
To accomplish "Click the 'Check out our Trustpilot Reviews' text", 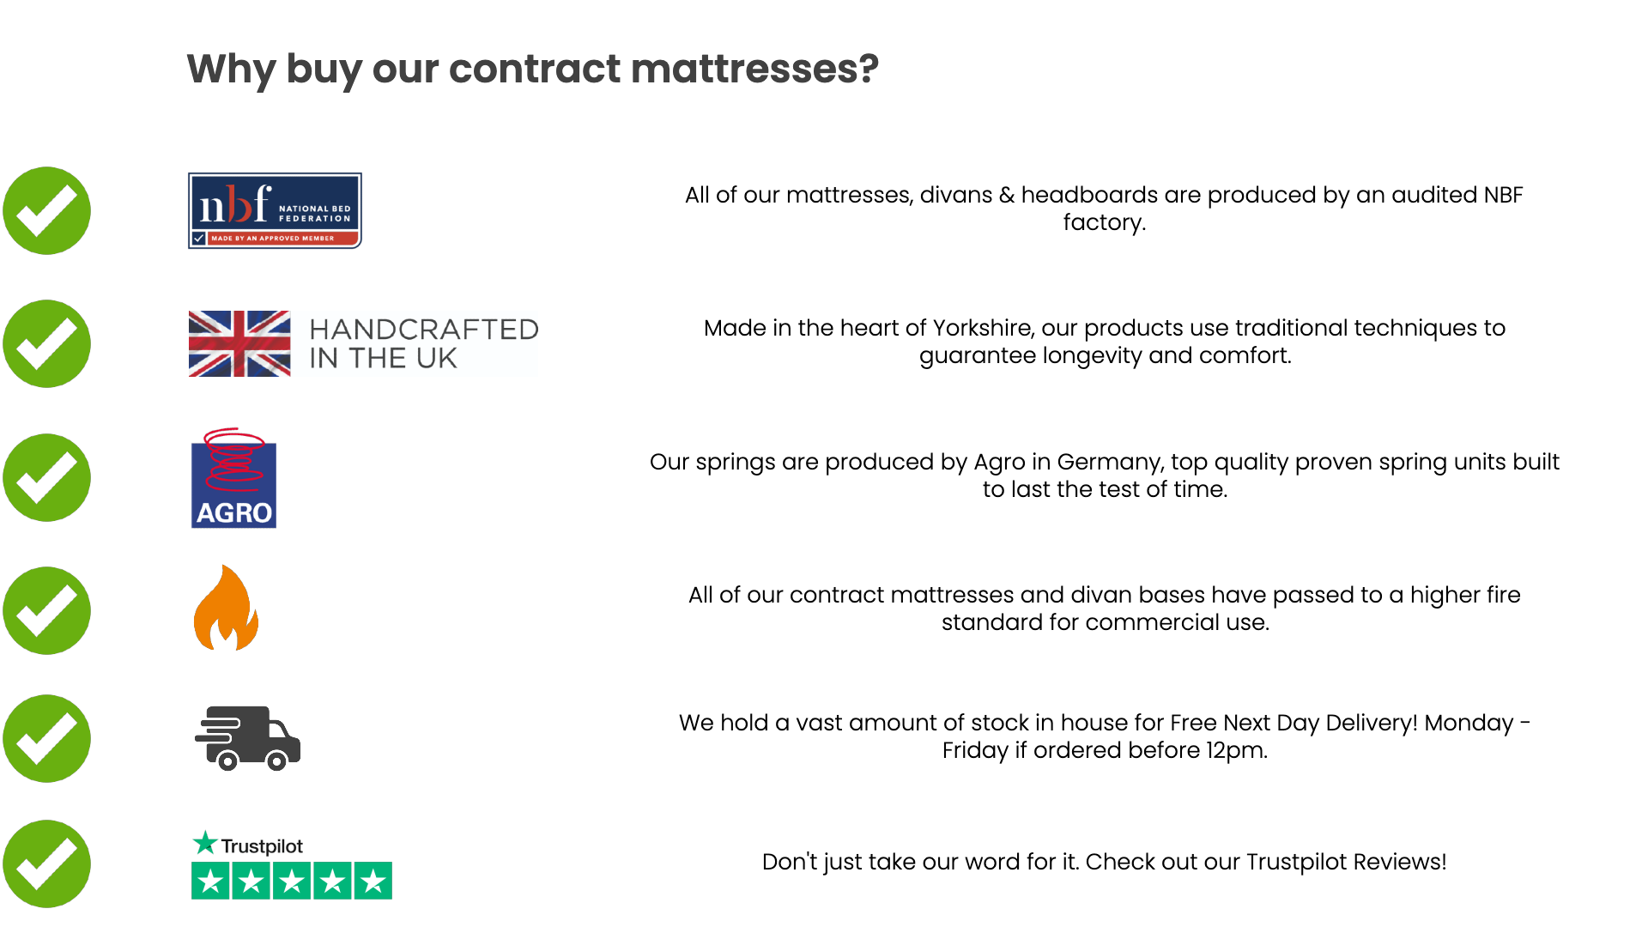I will (x=1104, y=862).
